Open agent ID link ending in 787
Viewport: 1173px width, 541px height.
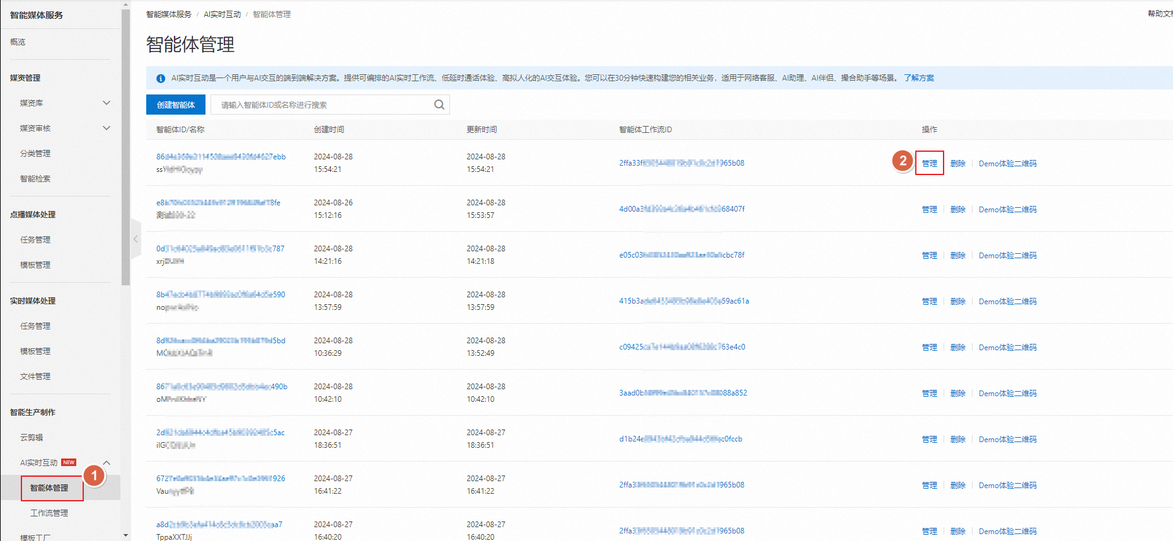tap(221, 248)
